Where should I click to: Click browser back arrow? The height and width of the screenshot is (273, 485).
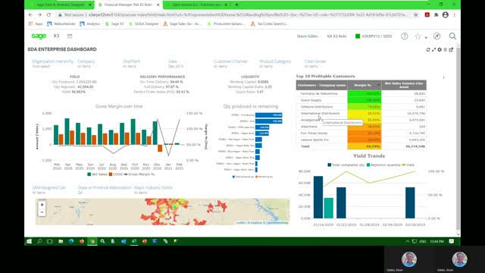pos(30,14)
